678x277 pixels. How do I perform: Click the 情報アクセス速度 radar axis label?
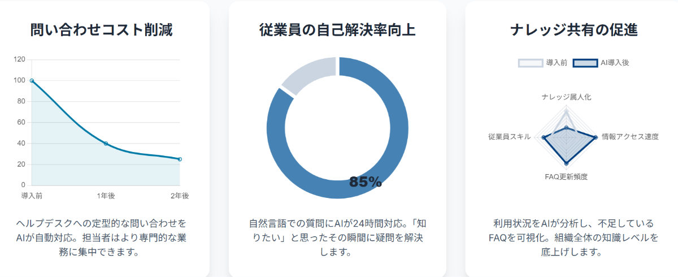click(630, 137)
